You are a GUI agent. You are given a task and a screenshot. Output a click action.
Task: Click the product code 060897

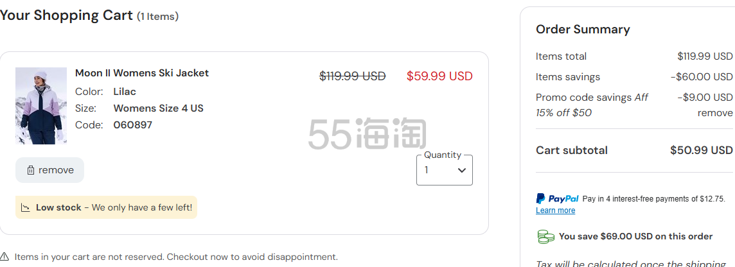pyautogui.click(x=132, y=125)
